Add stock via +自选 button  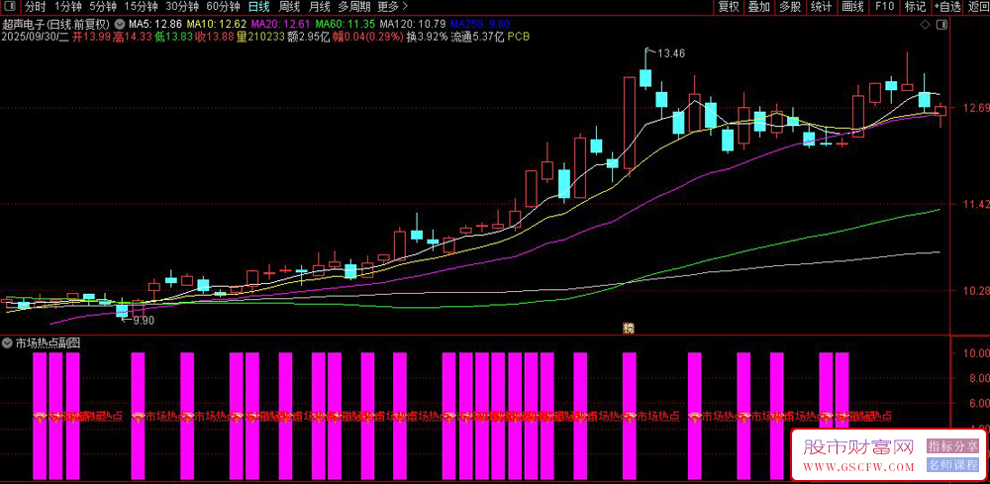pos(947,6)
